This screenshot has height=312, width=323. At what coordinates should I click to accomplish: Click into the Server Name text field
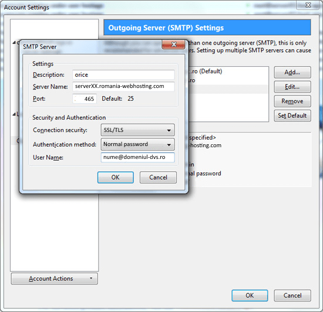click(x=123, y=86)
